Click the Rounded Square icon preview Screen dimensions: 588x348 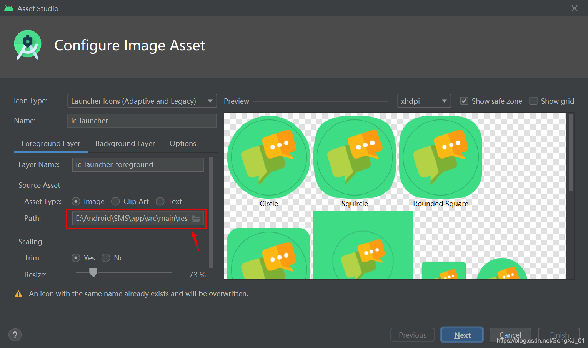point(441,157)
